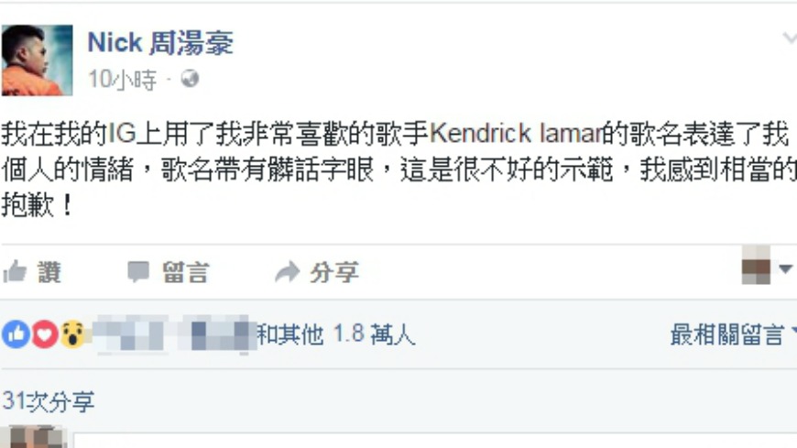Click the thumbs-up Like icon
The image size is (797, 448).
click(x=15, y=271)
